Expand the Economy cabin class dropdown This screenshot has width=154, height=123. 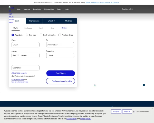point(25,68)
